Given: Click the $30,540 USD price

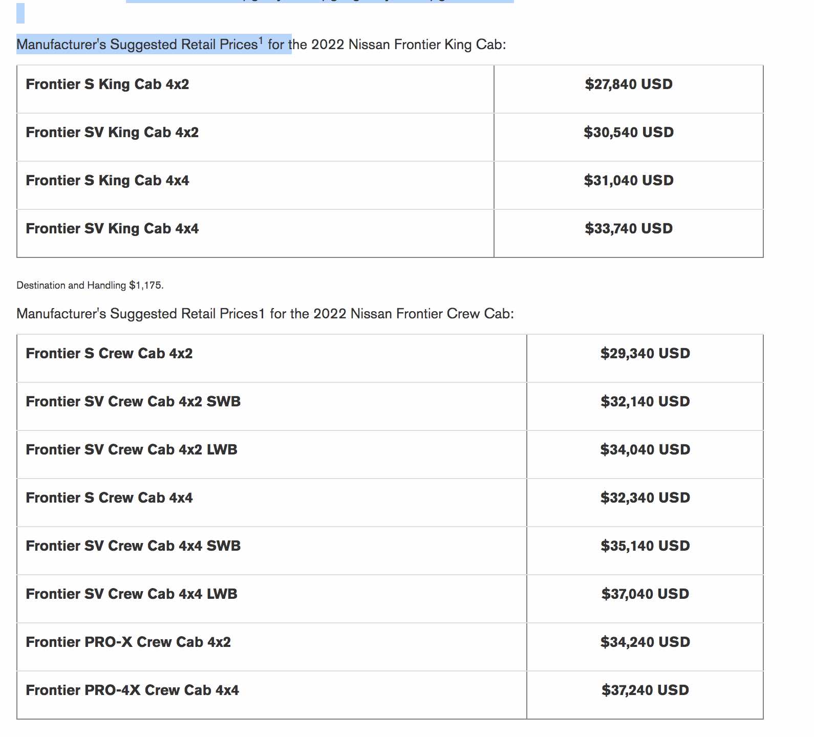Looking at the screenshot, I should coord(628,133).
